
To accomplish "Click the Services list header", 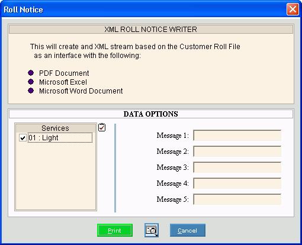I will point(55,128).
